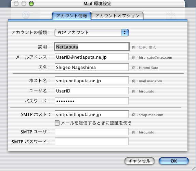Click the メールアドレス input field

(92, 57)
